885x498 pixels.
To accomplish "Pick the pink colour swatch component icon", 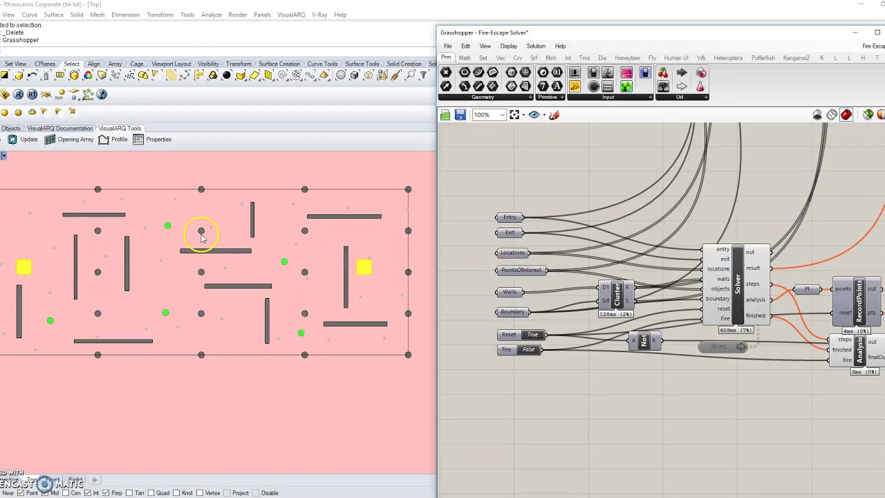I will pyautogui.click(x=626, y=73).
